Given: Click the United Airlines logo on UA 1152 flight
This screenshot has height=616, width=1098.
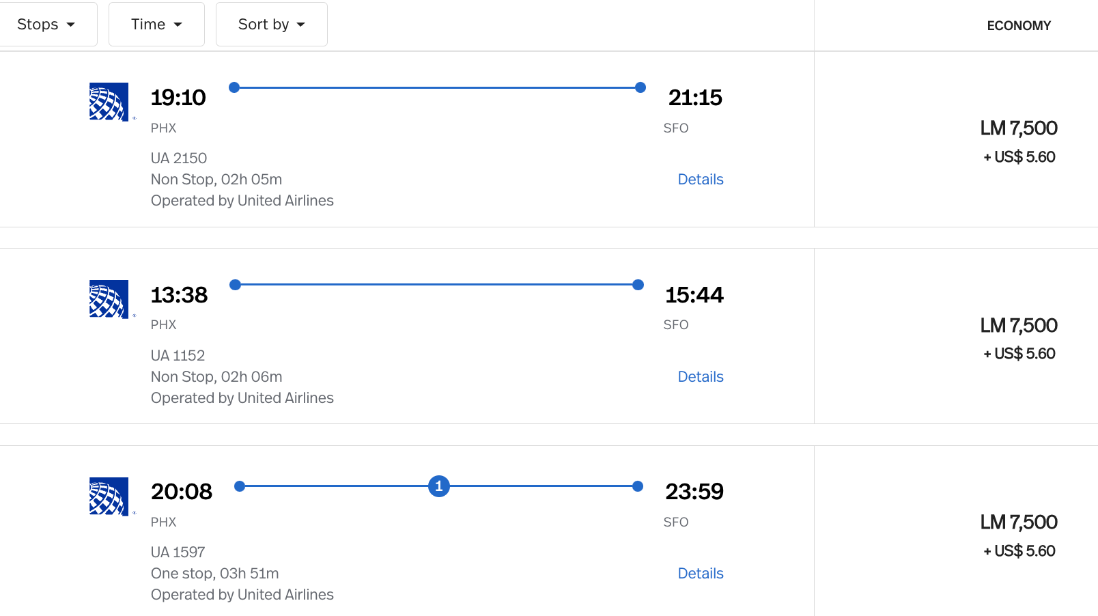Looking at the screenshot, I should tap(108, 298).
